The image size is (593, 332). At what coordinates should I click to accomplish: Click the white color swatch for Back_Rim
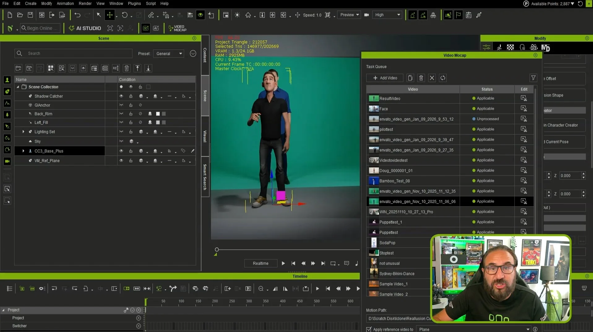pyautogui.click(x=158, y=114)
